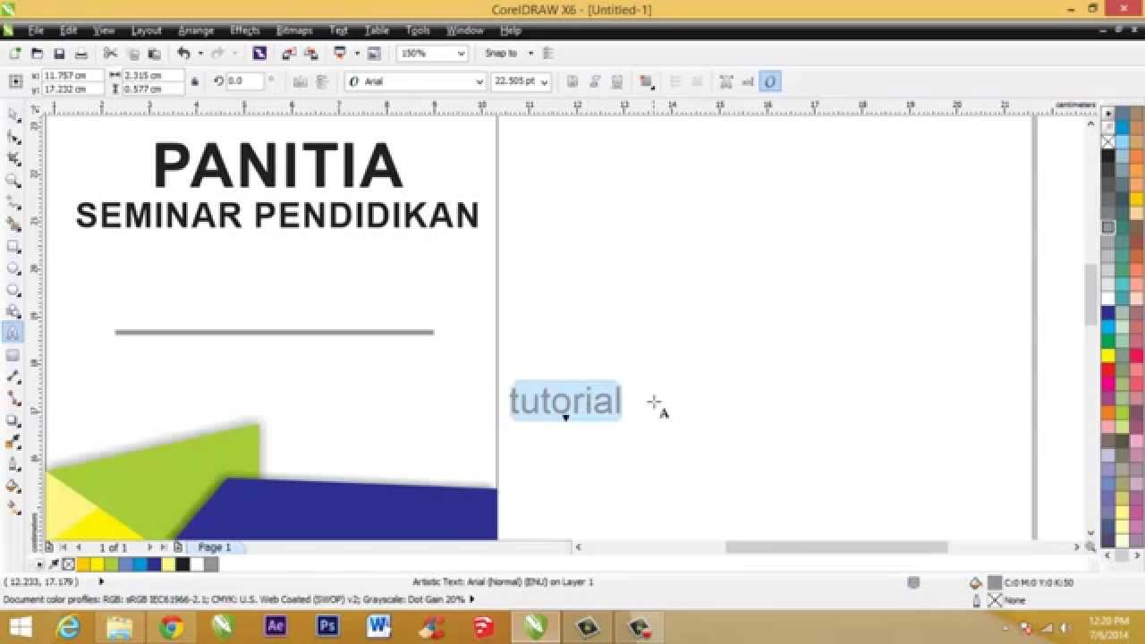Select the Rectangle tool

pyautogui.click(x=13, y=246)
